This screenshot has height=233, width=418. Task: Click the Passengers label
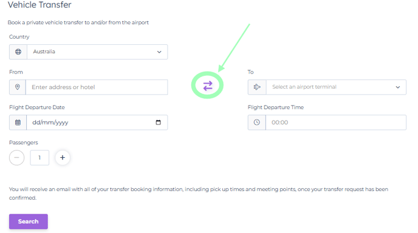[24, 143]
